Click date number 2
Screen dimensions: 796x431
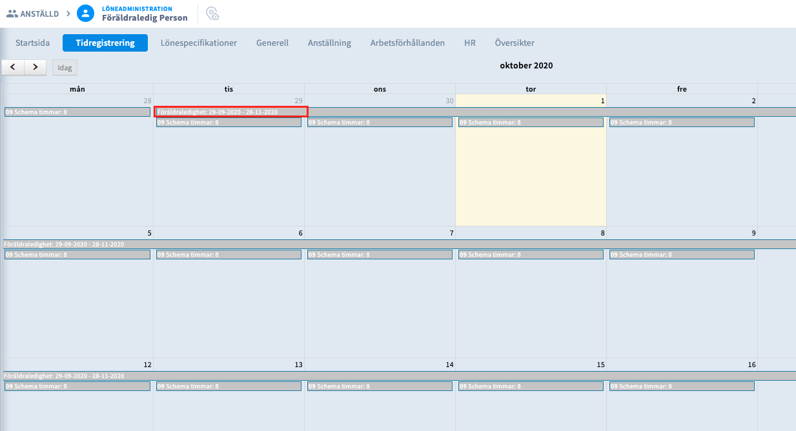[x=753, y=101]
